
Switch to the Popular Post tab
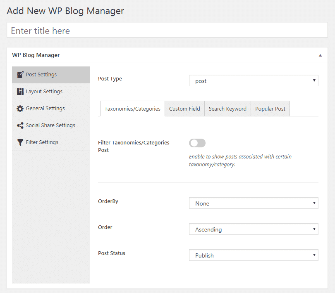270,109
